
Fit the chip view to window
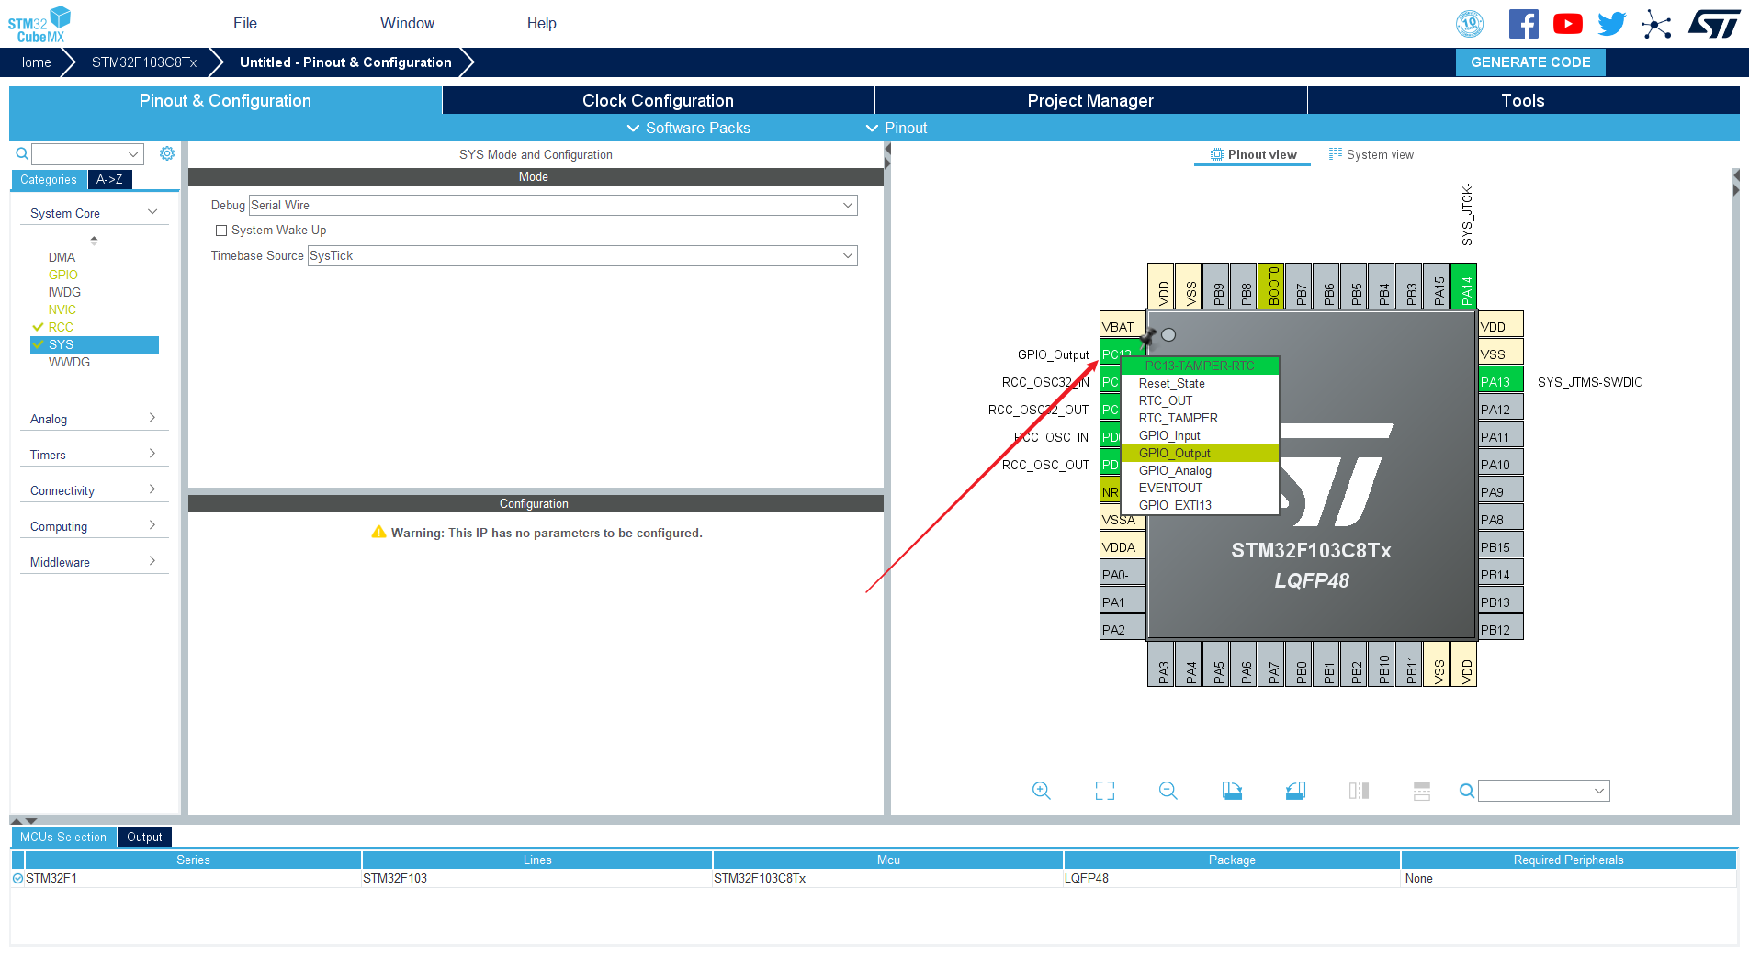tap(1105, 791)
